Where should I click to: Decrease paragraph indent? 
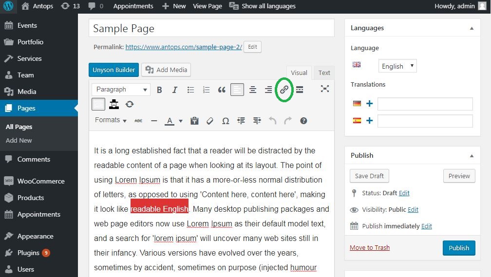[x=241, y=121]
